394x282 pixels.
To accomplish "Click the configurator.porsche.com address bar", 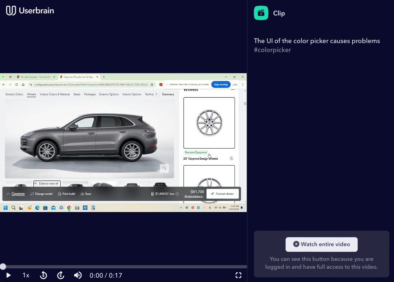I will pyautogui.click(x=92, y=85).
